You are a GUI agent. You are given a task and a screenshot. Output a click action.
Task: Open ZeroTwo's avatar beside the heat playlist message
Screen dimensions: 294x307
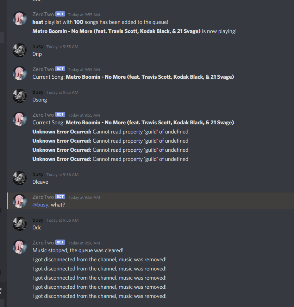click(20, 18)
